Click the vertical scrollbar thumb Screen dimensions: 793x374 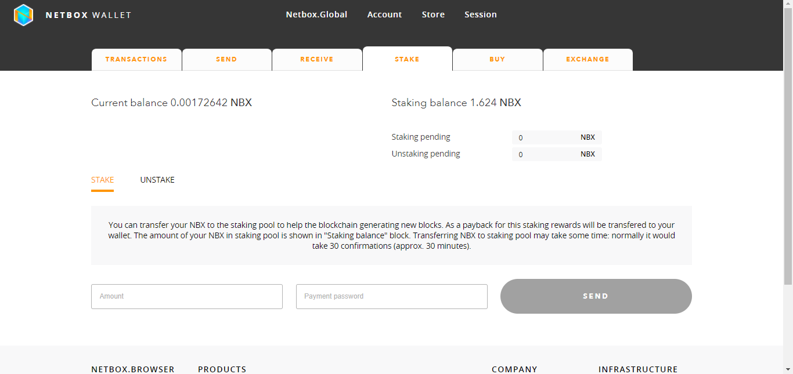(x=788, y=147)
